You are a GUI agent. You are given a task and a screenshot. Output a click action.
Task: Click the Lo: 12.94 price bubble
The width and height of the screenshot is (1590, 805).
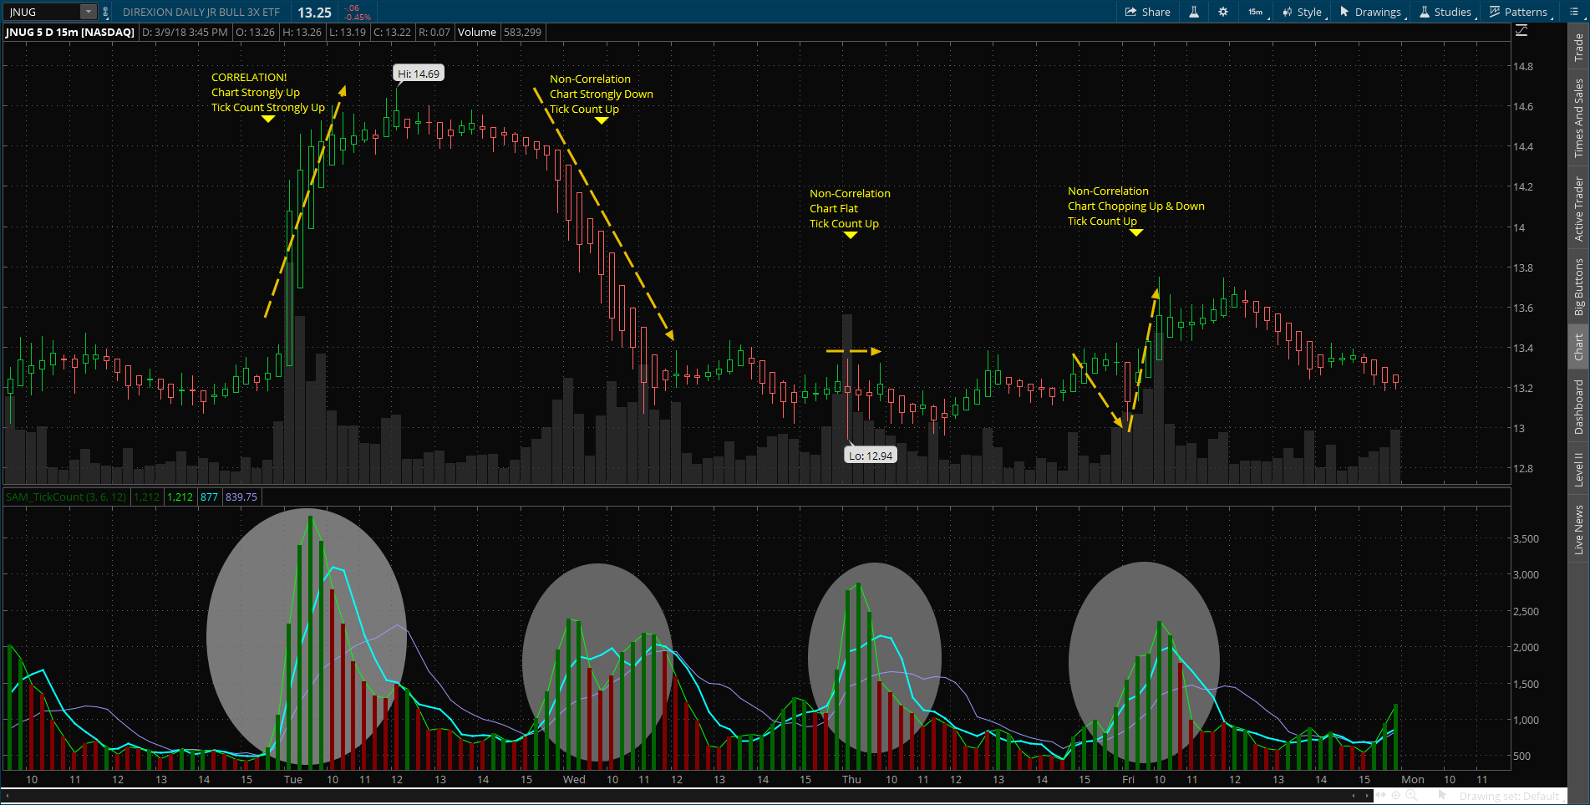[x=871, y=456]
